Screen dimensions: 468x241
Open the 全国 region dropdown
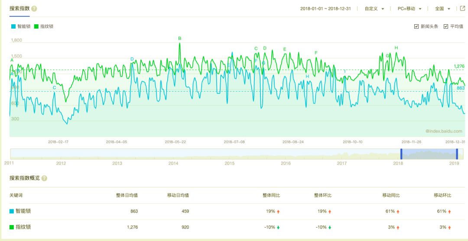[x=442, y=9]
